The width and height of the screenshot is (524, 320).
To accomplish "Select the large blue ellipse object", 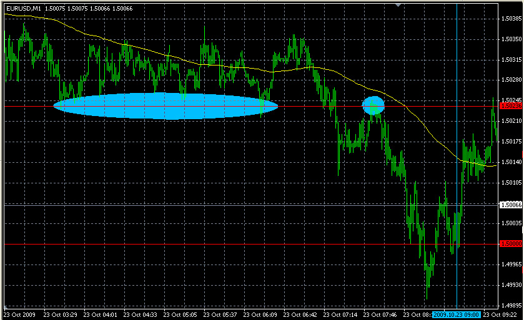I will coord(166,106).
